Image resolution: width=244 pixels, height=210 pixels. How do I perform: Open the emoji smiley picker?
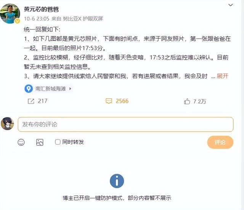coord(21,142)
